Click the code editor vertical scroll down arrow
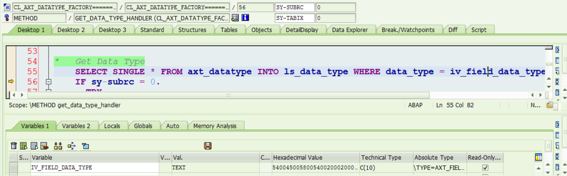This screenshot has height=176, width=567. click(549, 87)
